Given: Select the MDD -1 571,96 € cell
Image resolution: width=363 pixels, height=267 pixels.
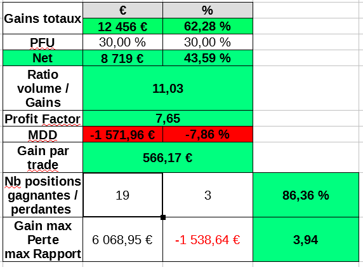Looking at the screenshot, I should (122, 134).
